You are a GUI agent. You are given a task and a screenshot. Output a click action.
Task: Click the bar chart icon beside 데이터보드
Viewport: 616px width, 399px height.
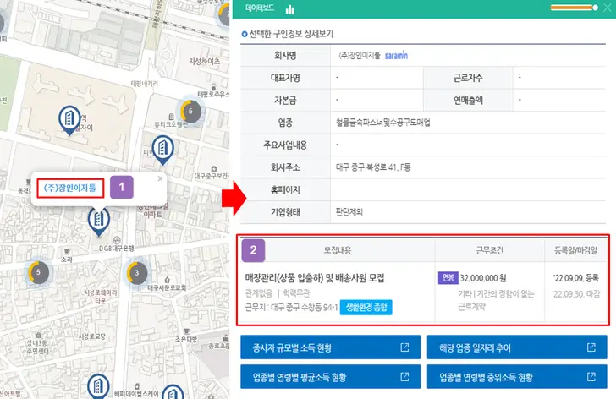290,9
